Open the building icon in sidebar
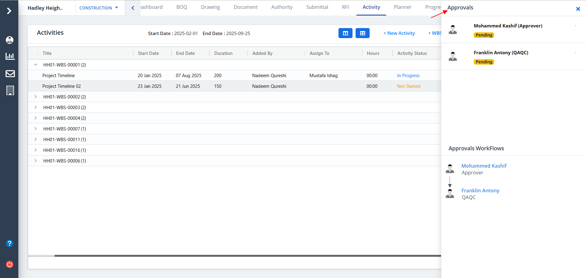 (x=10, y=91)
